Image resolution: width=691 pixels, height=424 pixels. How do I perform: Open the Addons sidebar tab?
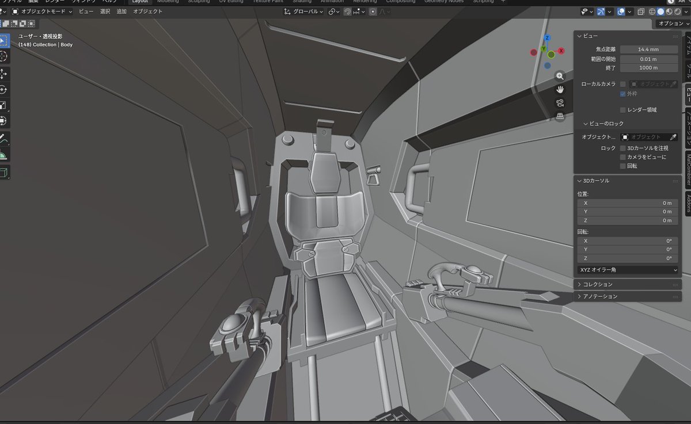coord(688,203)
